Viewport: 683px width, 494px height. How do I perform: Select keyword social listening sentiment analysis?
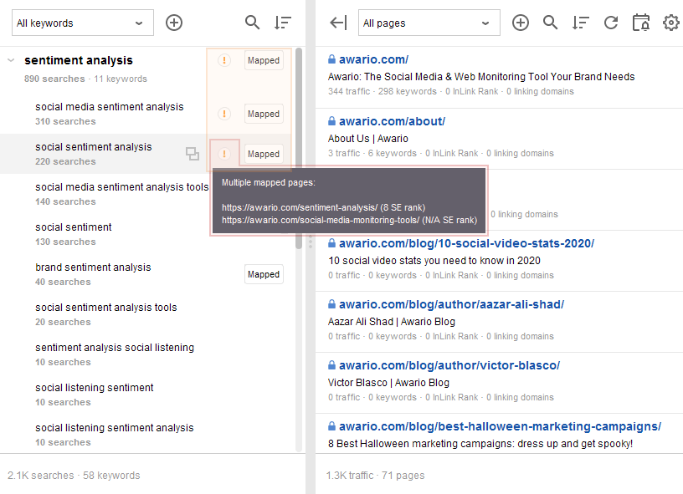[x=115, y=428]
